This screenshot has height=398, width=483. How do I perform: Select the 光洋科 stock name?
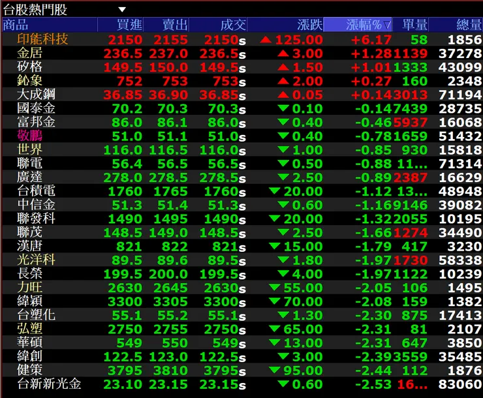pos(36,260)
